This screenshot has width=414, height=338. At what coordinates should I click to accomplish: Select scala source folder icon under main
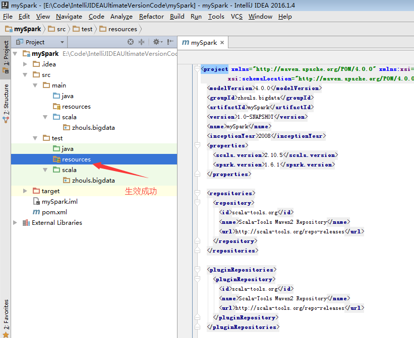(56, 117)
